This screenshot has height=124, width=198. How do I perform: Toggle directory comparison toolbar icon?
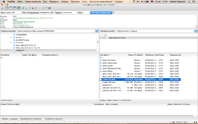(x=43, y=8)
